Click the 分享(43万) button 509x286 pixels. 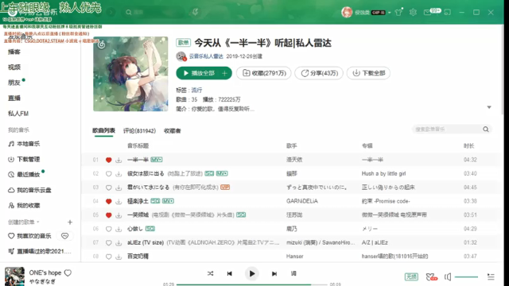tap(319, 73)
